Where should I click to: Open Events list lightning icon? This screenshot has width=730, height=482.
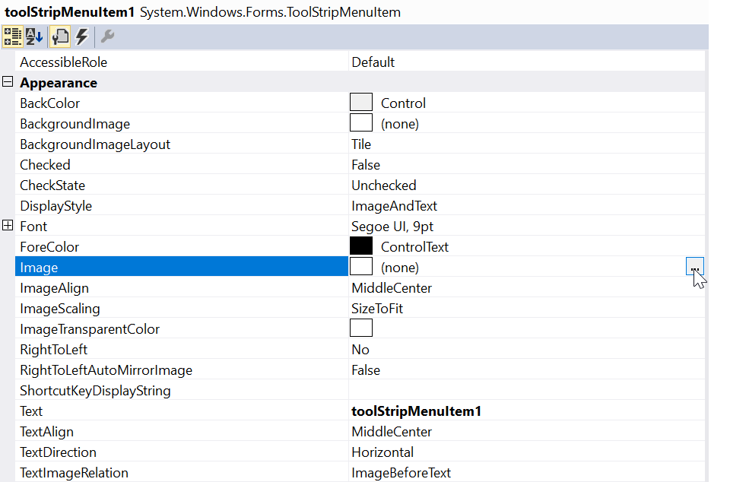[81, 36]
